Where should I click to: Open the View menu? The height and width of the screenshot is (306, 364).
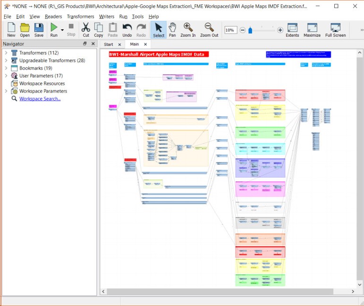click(x=34, y=17)
